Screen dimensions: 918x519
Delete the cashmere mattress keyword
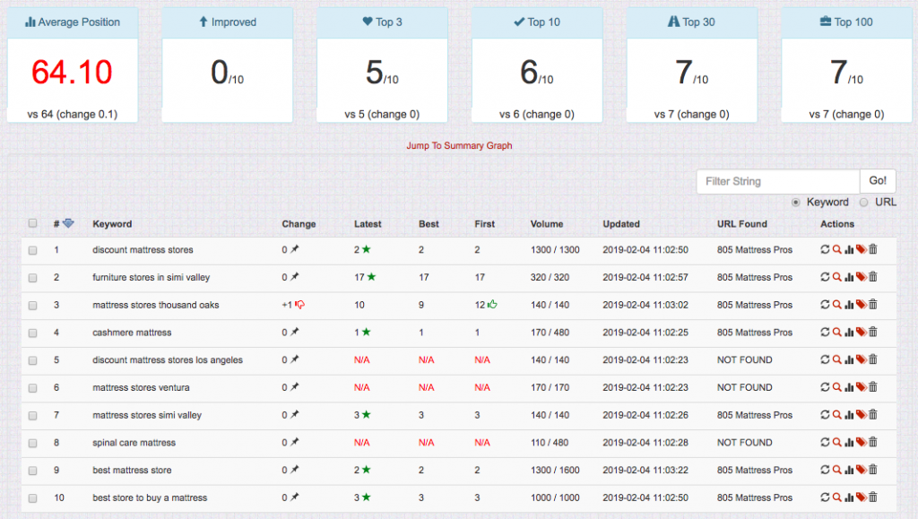click(x=873, y=332)
